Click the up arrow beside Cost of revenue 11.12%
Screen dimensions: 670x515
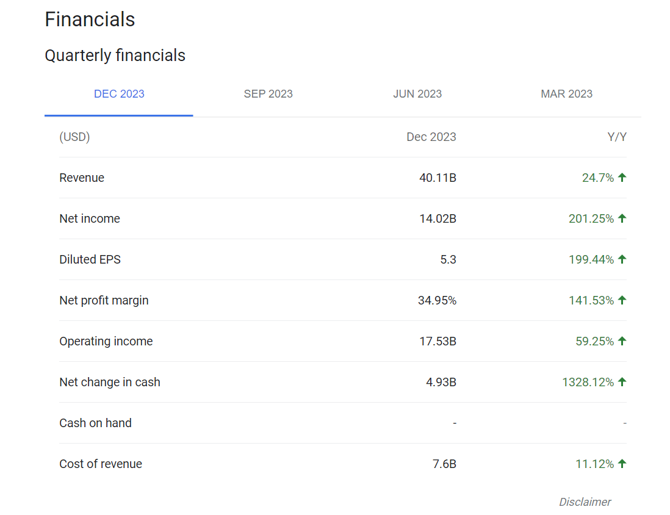point(622,464)
